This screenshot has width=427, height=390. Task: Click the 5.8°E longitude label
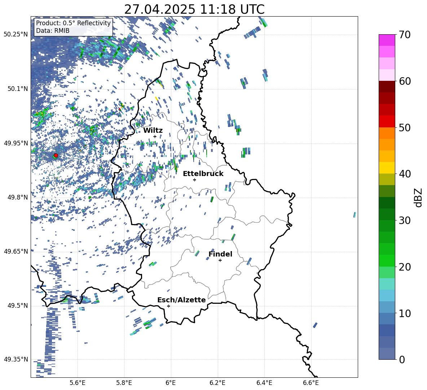(124, 383)
